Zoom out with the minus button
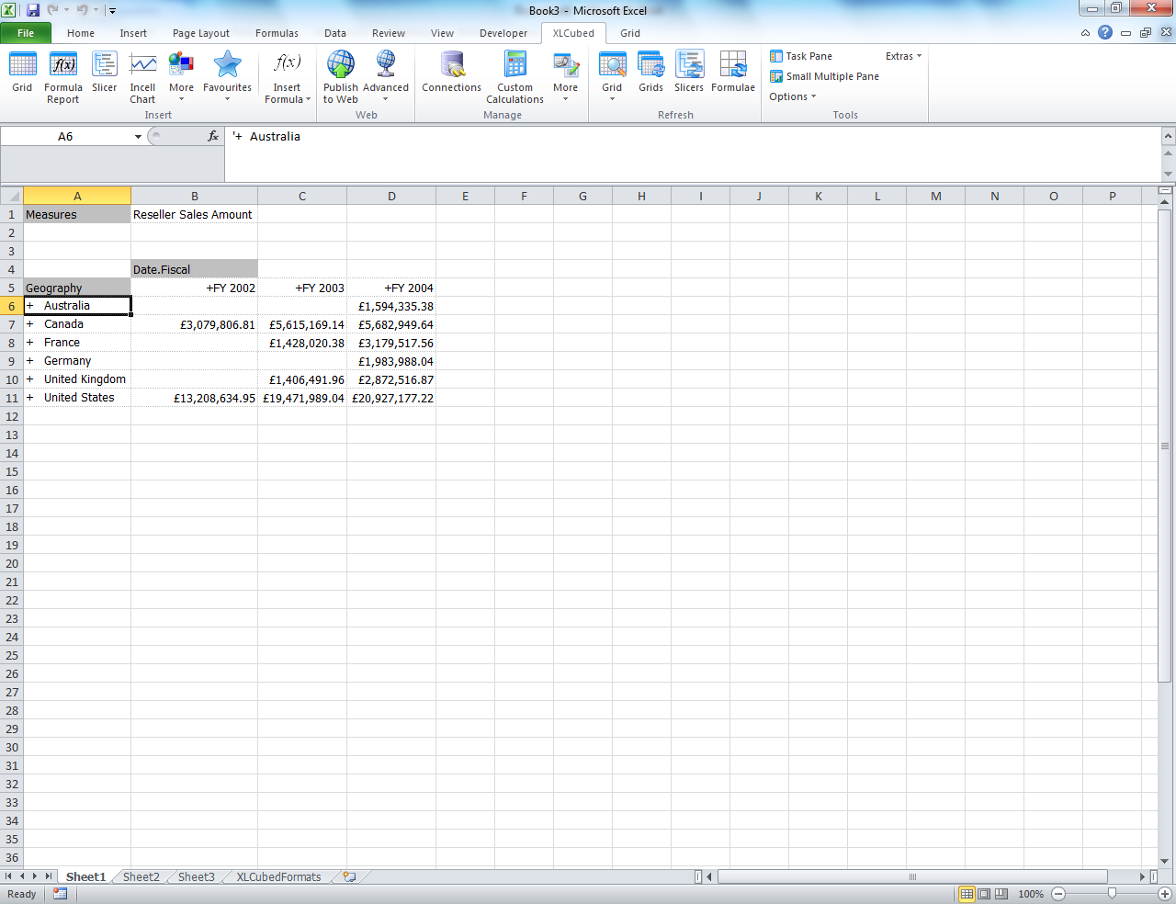 [x=1058, y=894]
